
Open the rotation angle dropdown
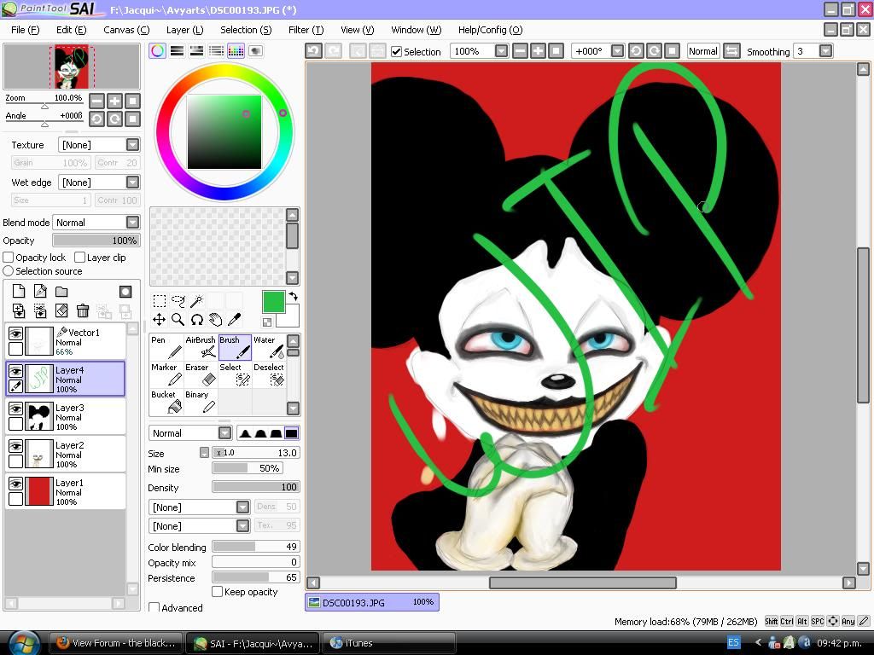click(617, 51)
